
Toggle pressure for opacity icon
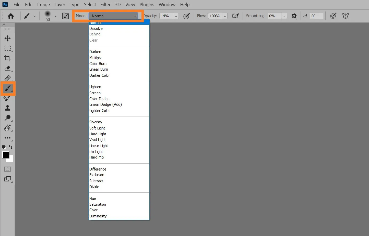tap(187, 16)
